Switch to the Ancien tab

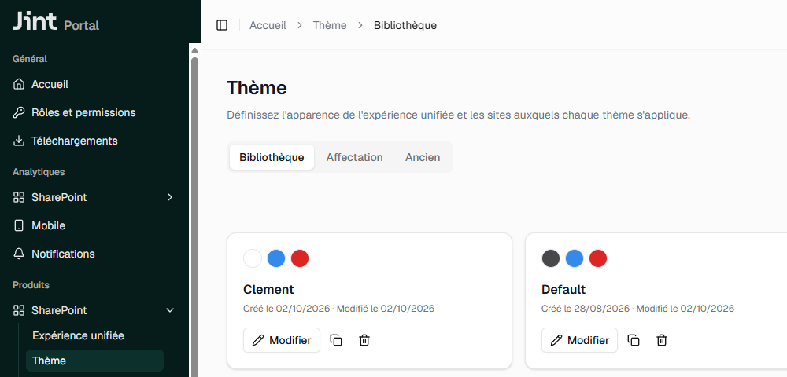coord(423,157)
